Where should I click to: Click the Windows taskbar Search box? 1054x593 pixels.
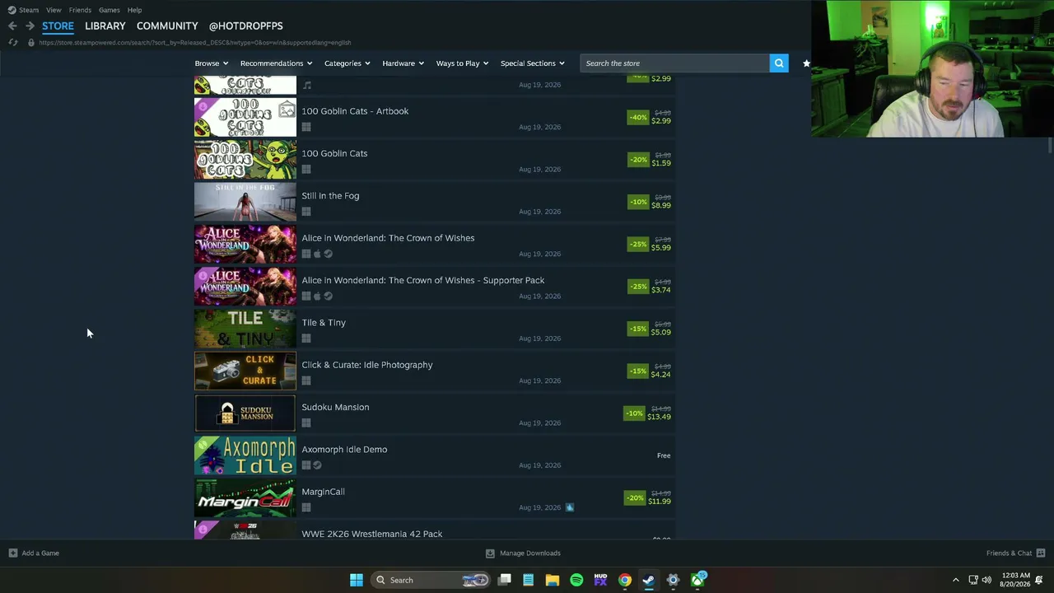tap(431, 580)
